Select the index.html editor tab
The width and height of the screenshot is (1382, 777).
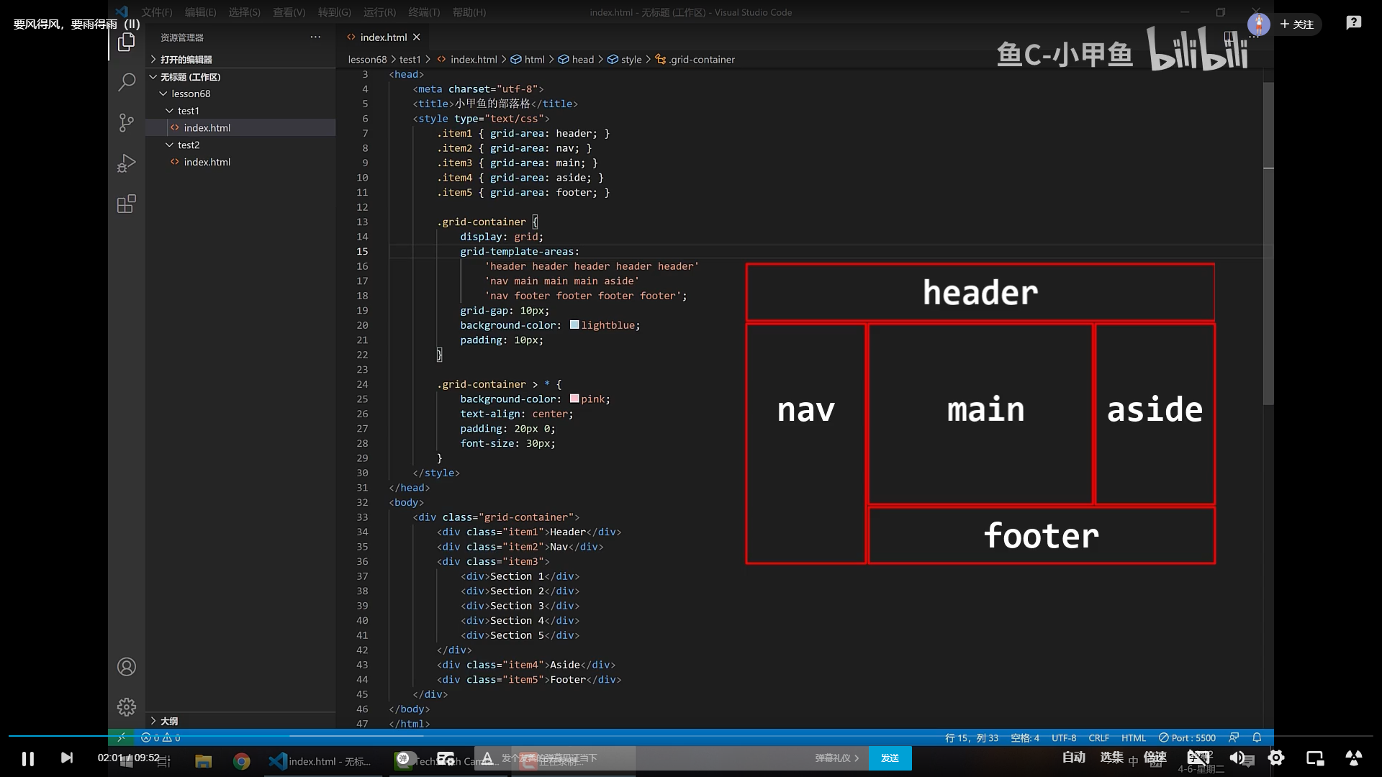383,37
